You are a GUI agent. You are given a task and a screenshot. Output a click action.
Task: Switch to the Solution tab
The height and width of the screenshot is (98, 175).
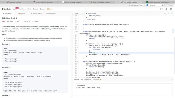[22, 13]
